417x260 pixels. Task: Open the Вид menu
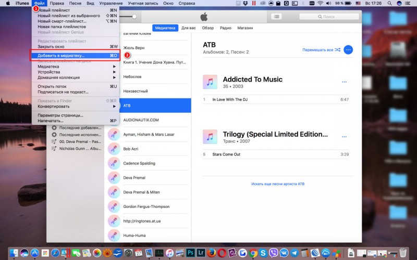[90, 3]
